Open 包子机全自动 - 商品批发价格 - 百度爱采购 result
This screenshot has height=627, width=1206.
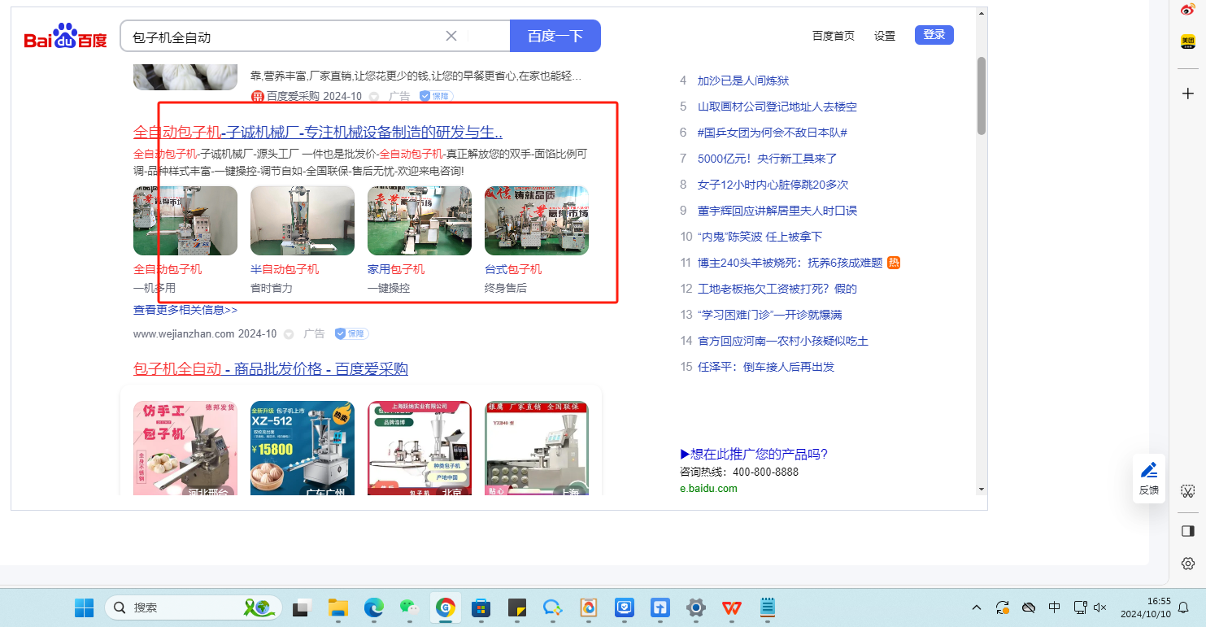point(271,369)
